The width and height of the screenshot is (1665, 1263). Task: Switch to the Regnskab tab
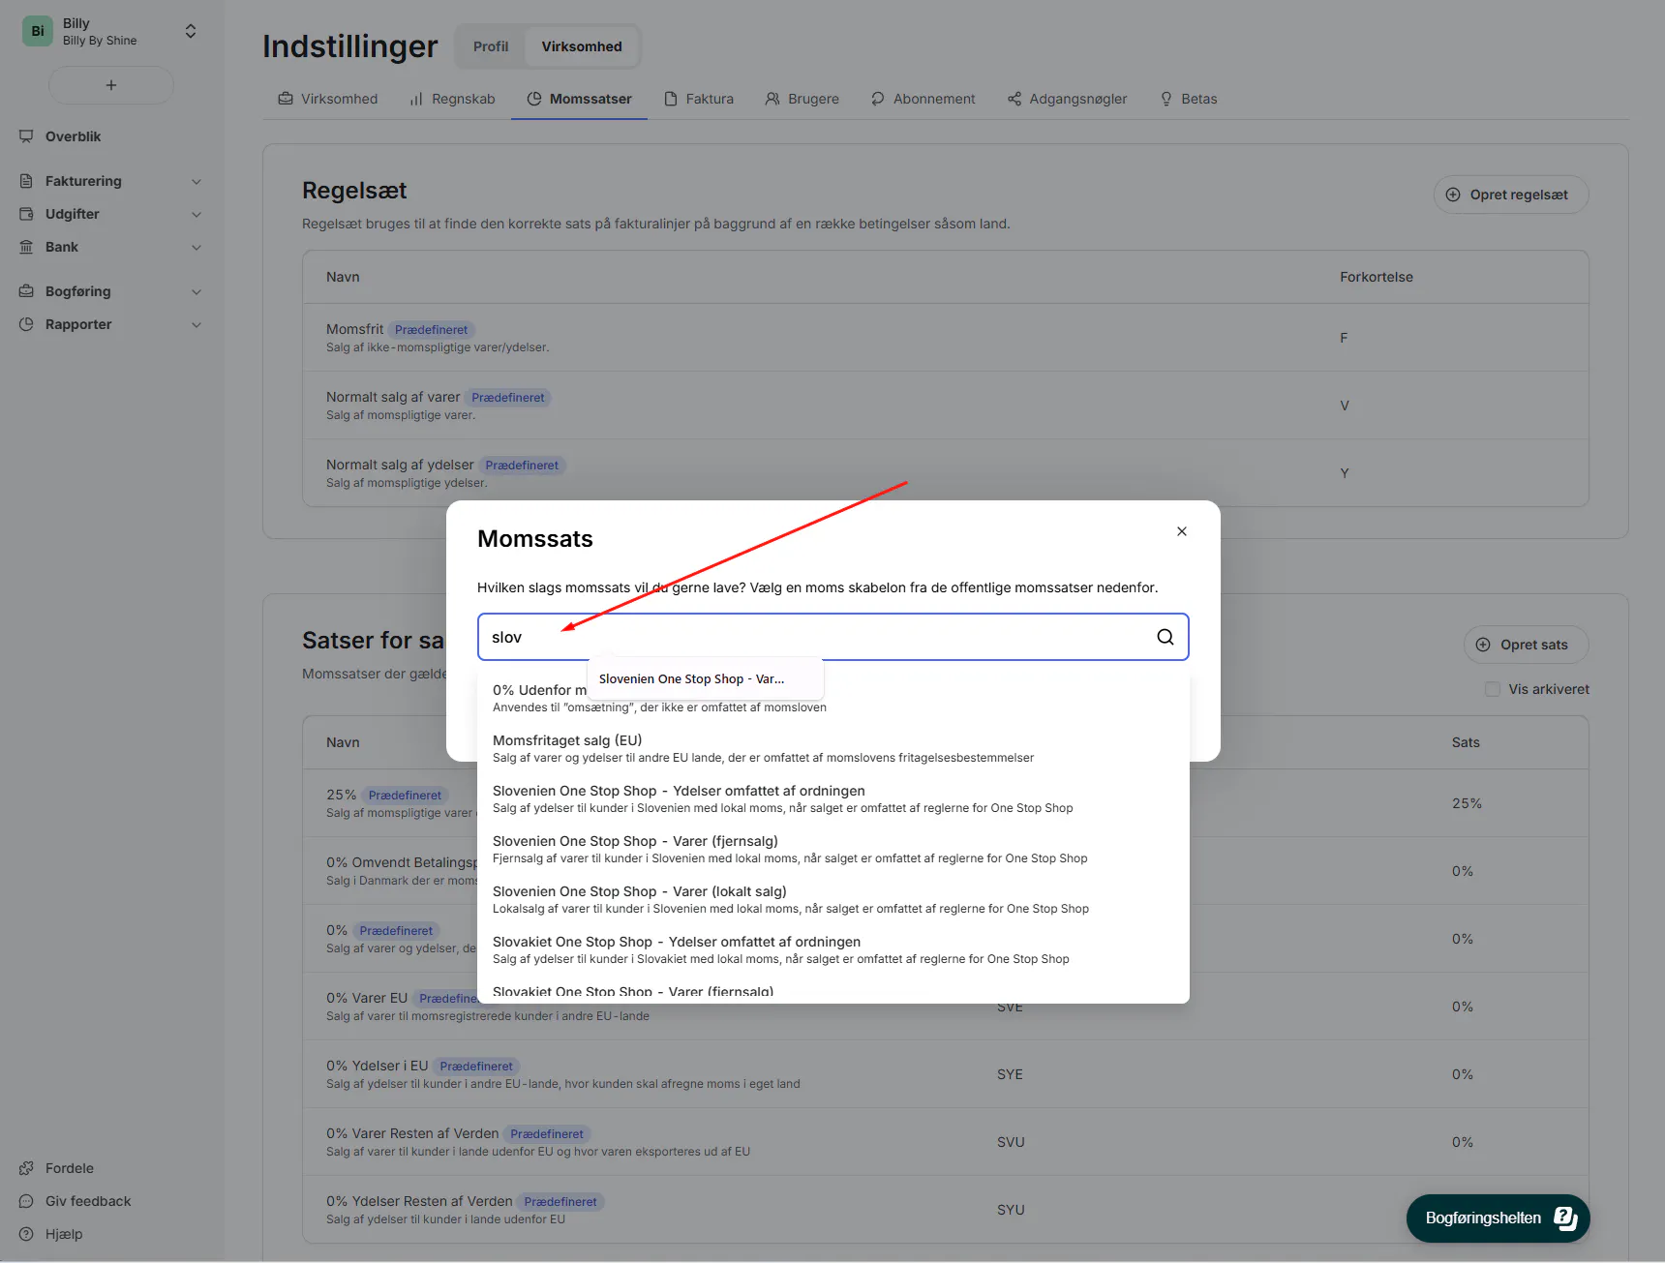tap(452, 99)
